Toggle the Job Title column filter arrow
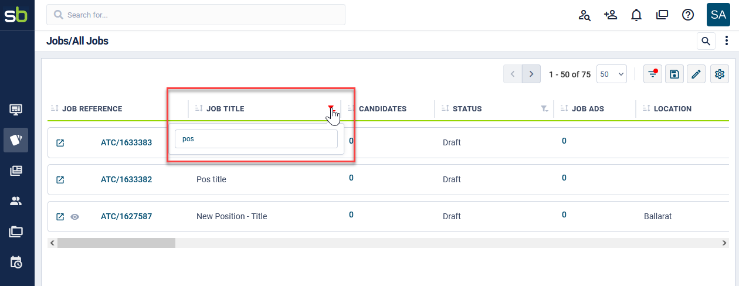This screenshot has width=739, height=286. [331, 108]
